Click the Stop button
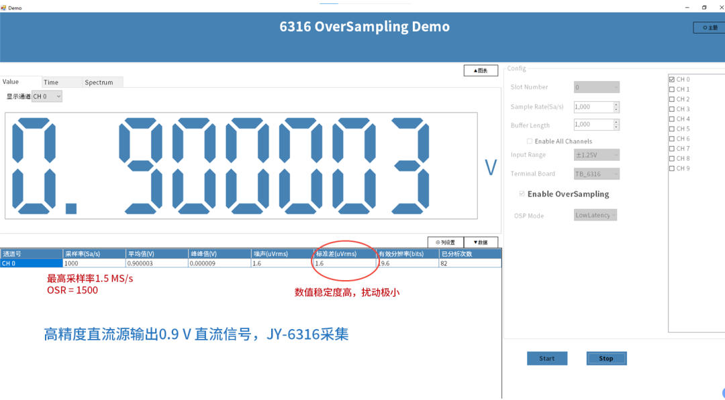The width and height of the screenshot is (725, 400). point(606,358)
